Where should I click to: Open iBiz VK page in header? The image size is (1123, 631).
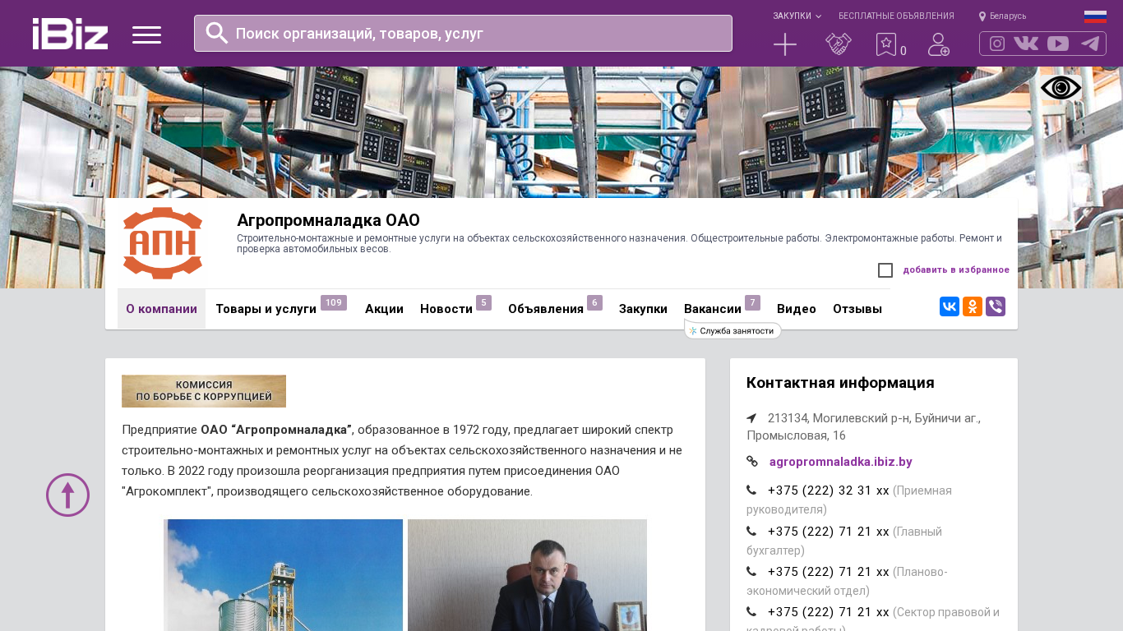(1026, 44)
